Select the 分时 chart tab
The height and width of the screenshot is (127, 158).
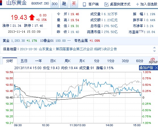10,61
